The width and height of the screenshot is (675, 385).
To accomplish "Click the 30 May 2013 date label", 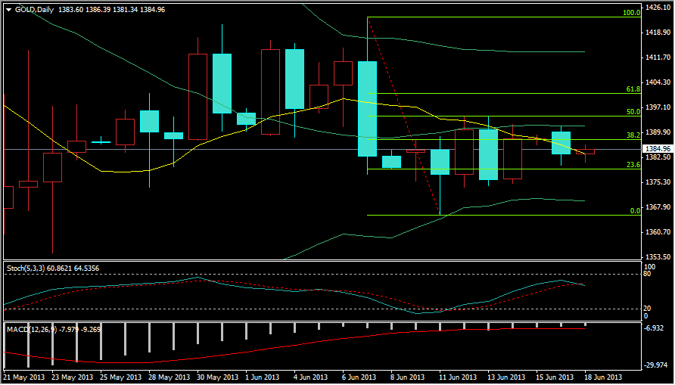I will coord(218,377).
